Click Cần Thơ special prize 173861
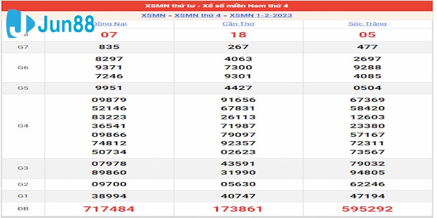The width and height of the screenshot is (437, 218). [238, 209]
